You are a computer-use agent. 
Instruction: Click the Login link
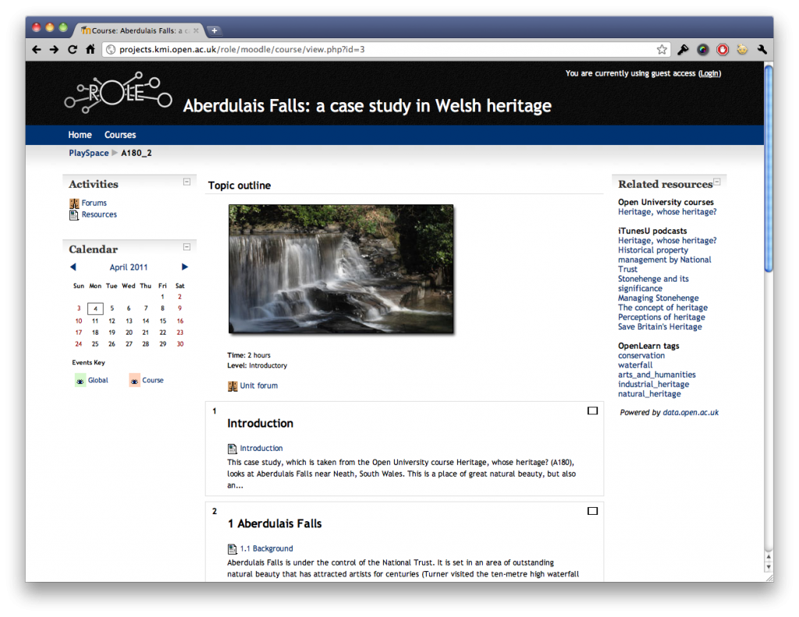pyautogui.click(x=709, y=73)
